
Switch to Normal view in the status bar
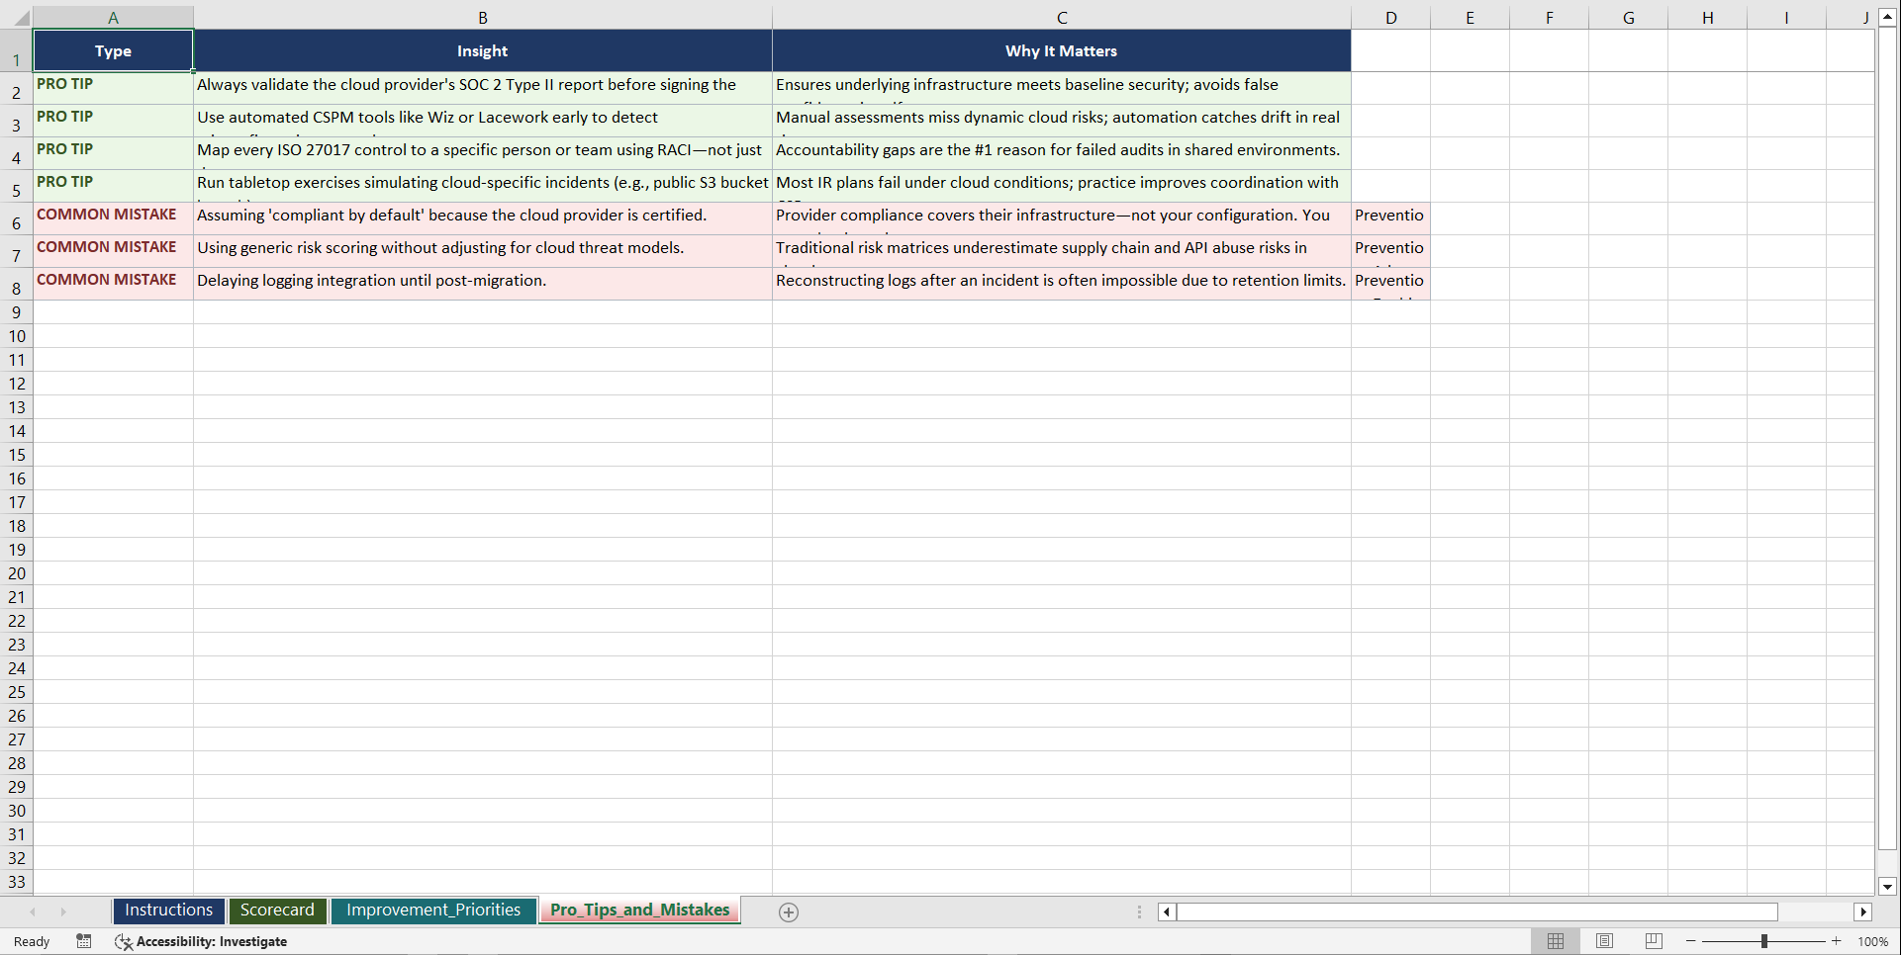[1555, 941]
